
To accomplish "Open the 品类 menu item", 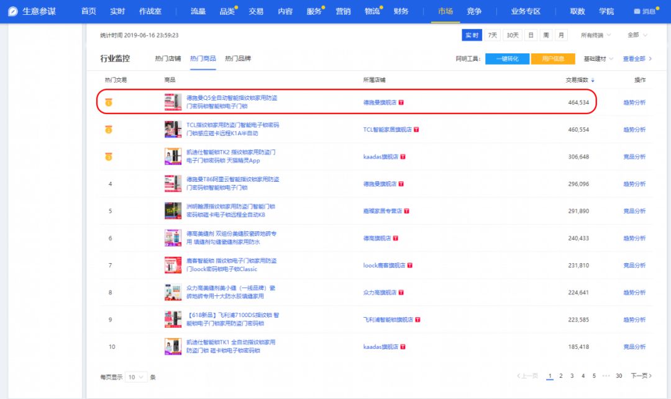I will point(227,12).
